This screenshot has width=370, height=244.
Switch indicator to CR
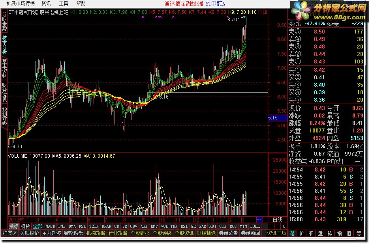click(x=117, y=226)
